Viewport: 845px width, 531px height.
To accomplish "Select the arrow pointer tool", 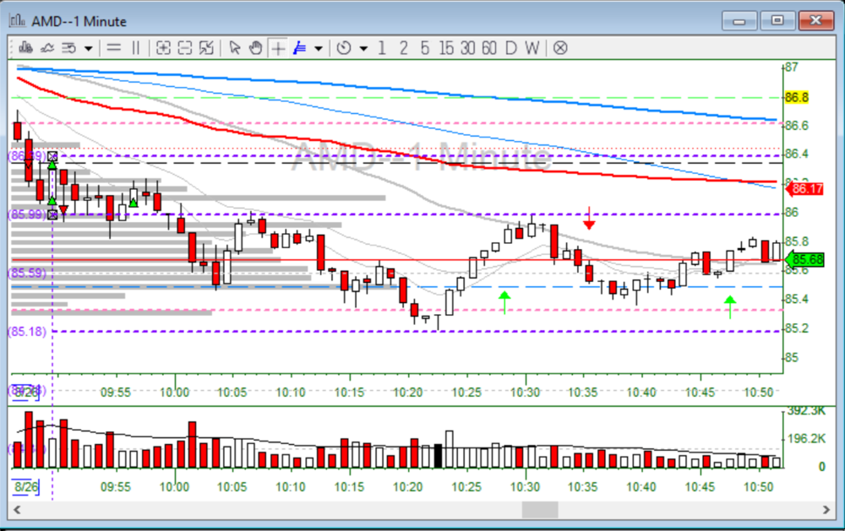I will click(235, 48).
